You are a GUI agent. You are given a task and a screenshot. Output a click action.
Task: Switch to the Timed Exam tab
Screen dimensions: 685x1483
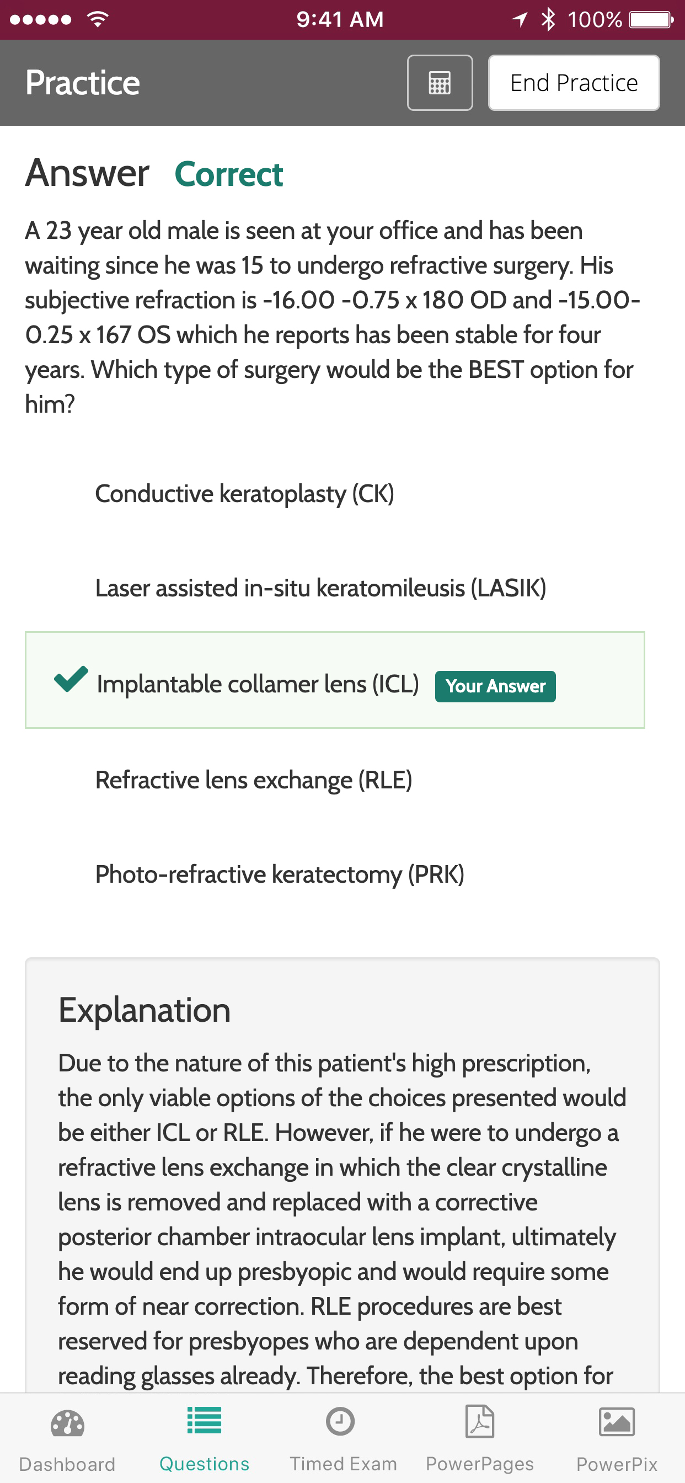coord(343,1438)
